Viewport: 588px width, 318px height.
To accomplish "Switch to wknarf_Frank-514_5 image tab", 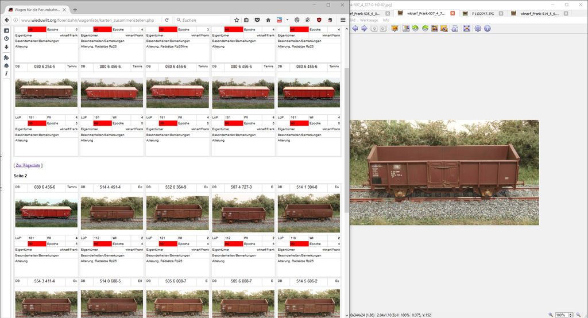I will [x=539, y=13].
